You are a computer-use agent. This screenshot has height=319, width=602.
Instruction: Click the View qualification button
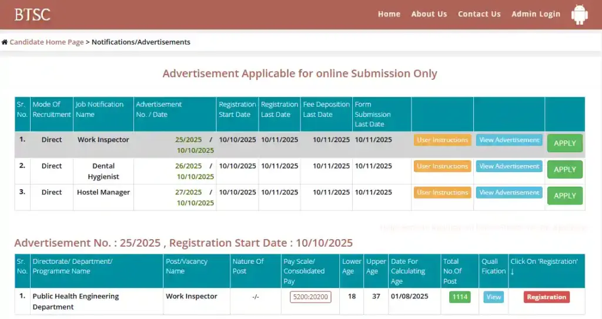(x=493, y=297)
